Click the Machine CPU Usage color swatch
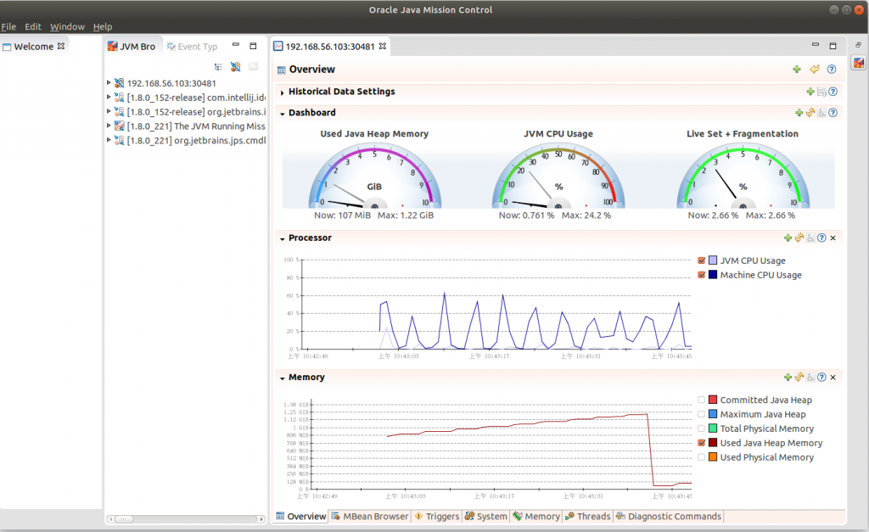 click(713, 275)
